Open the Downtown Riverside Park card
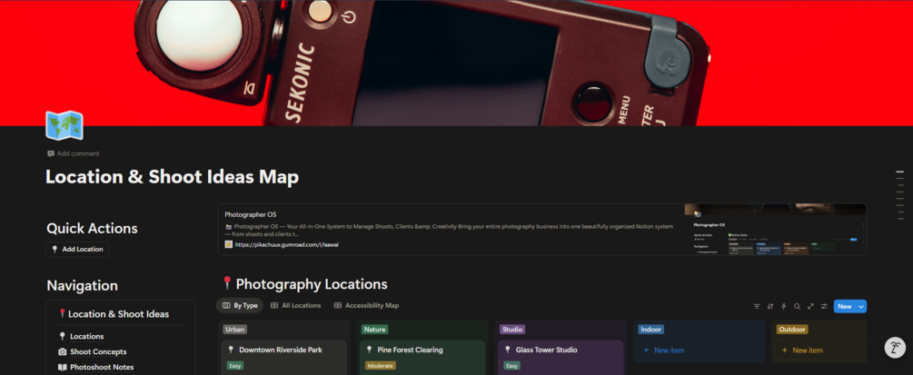This screenshot has width=913, height=375. 284,358
